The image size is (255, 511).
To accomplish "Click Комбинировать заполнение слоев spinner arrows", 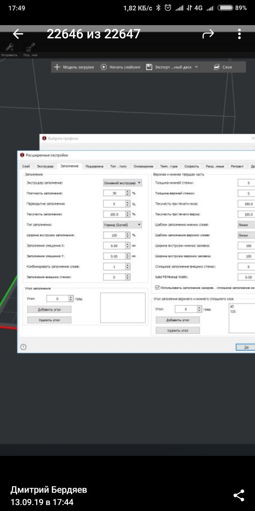I will pyautogui.click(x=128, y=266).
